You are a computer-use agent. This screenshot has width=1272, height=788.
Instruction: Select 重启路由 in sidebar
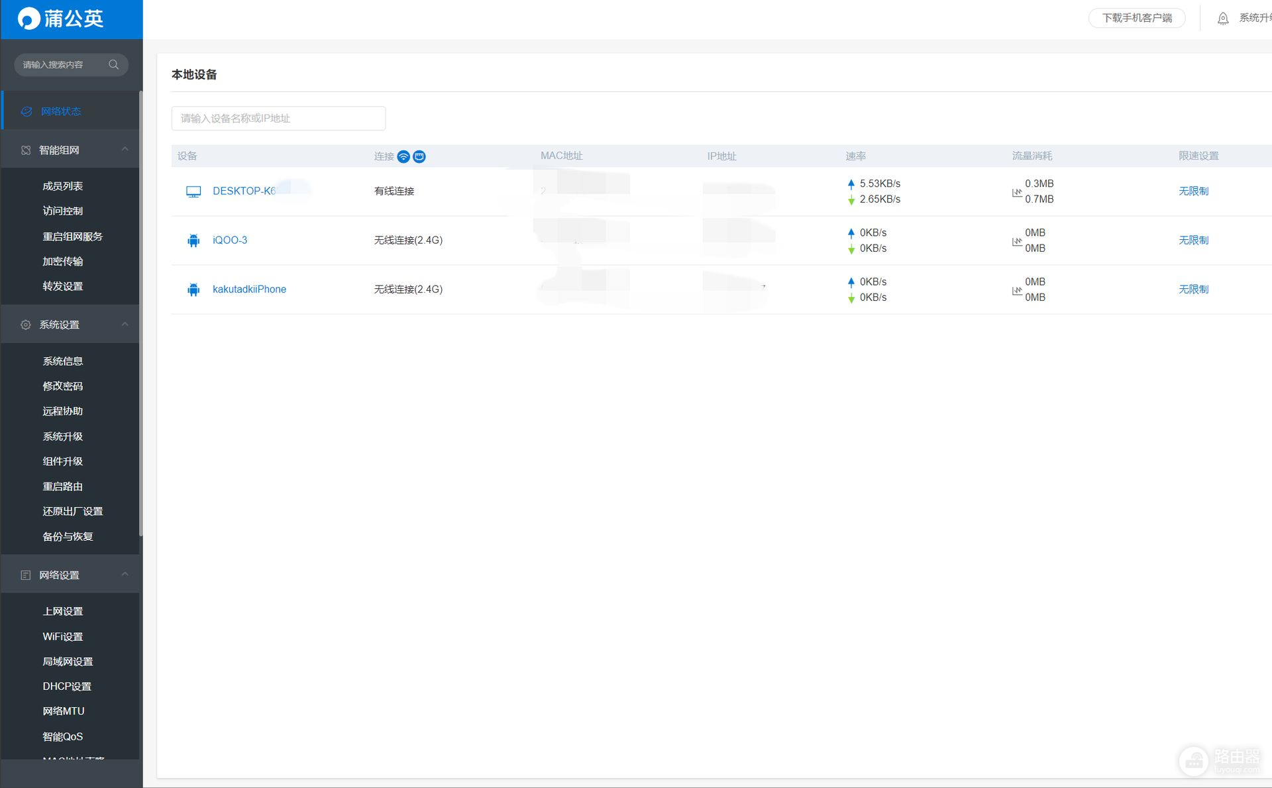click(x=63, y=486)
